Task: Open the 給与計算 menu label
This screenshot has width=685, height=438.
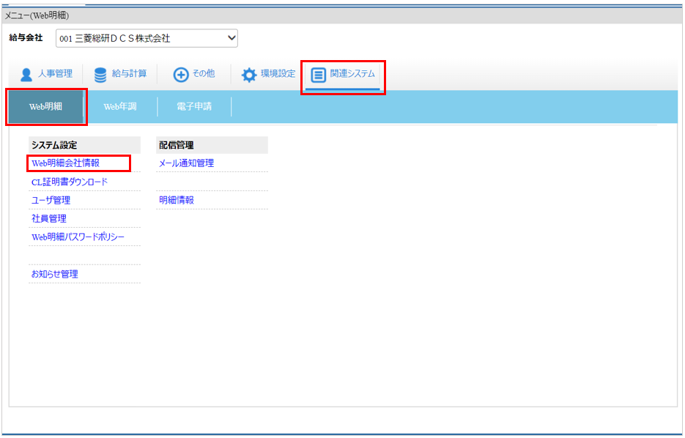Action: (130, 74)
